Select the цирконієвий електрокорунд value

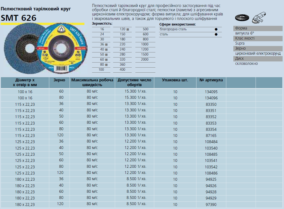pyautogui.click(x=258, y=53)
